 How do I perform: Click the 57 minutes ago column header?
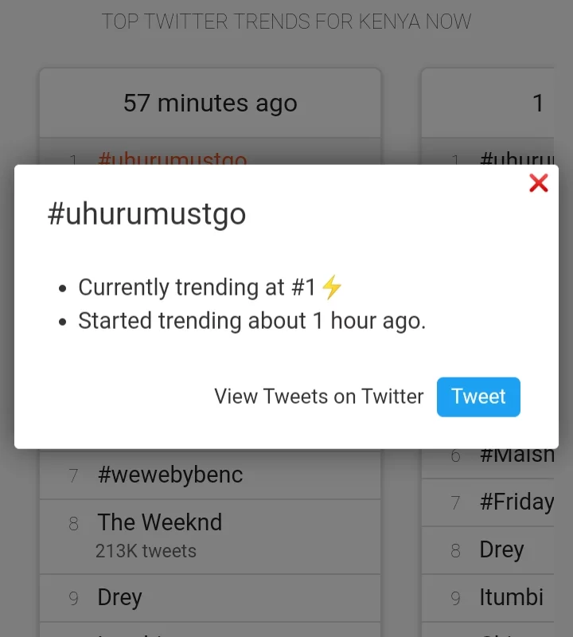(x=210, y=103)
